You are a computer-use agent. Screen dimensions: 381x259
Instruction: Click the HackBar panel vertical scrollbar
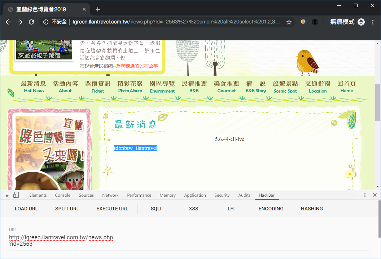pyautogui.click(x=379, y=219)
